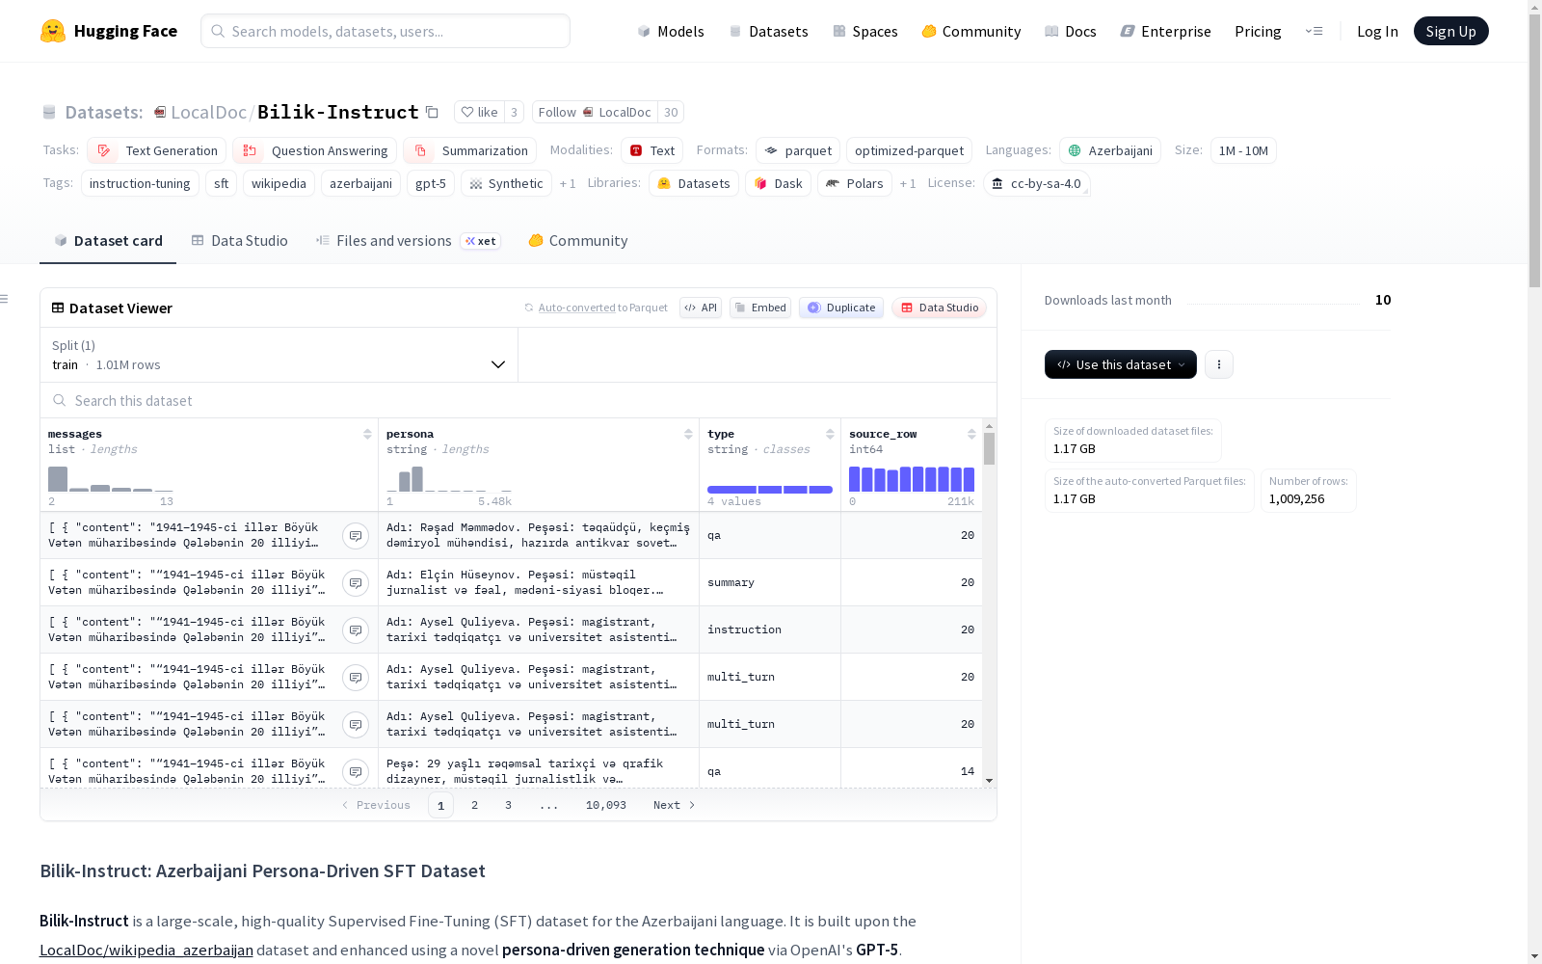The image size is (1542, 964).
Task: Click the Embed button
Action: click(x=760, y=308)
